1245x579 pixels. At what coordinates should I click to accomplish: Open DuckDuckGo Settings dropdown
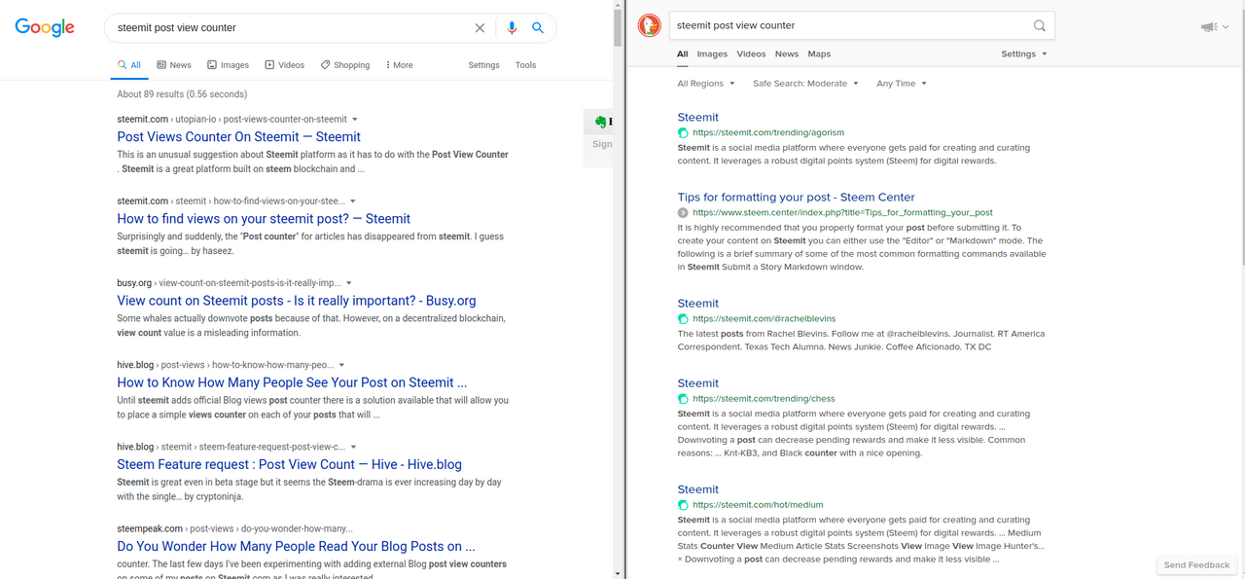(1024, 54)
